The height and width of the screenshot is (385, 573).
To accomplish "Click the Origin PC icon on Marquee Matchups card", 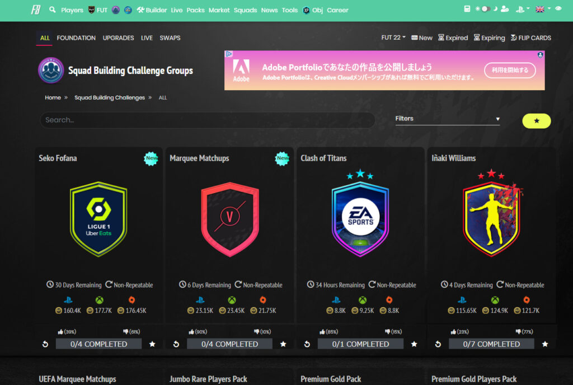I will (263, 301).
